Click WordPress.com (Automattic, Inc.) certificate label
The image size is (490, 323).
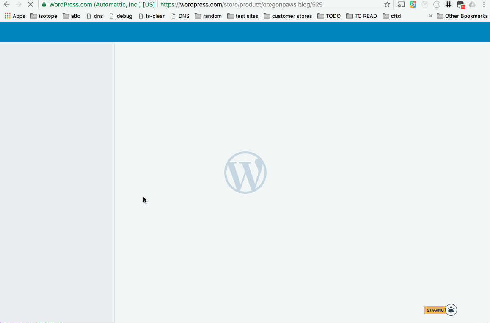point(102,5)
